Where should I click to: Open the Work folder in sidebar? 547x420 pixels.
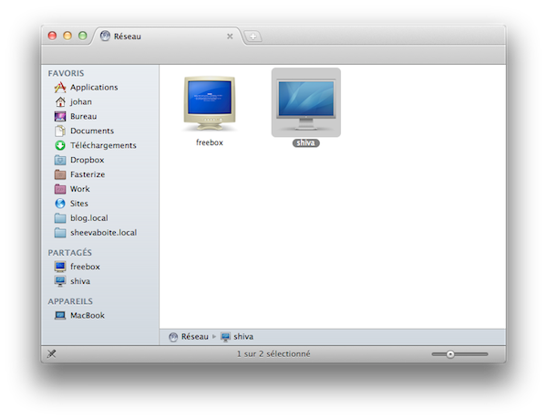79,189
